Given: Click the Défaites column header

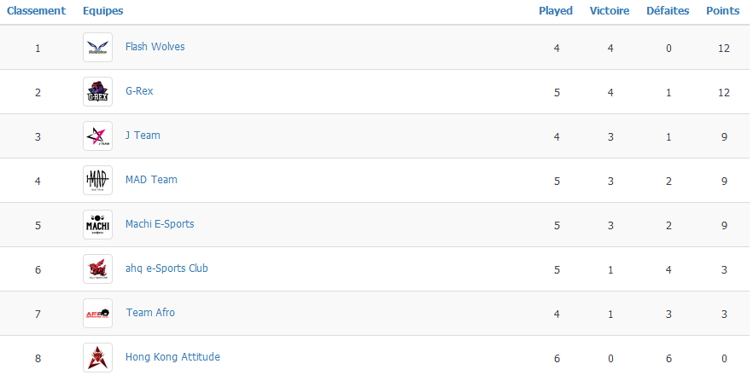Looking at the screenshot, I should pyautogui.click(x=668, y=10).
